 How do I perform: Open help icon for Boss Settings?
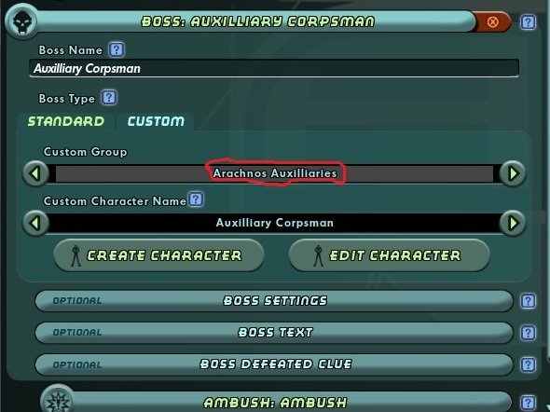pos(528,301)
